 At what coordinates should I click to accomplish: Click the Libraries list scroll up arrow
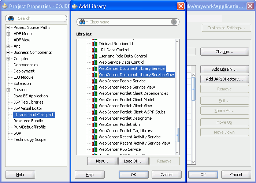coord(177,42)
